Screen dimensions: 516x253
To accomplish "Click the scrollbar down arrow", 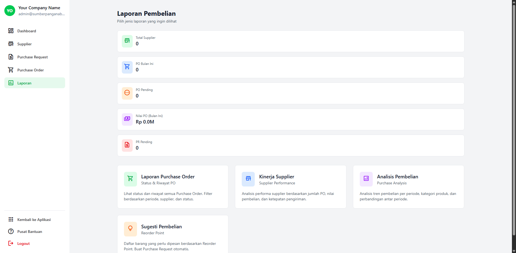I will [514, 251].
